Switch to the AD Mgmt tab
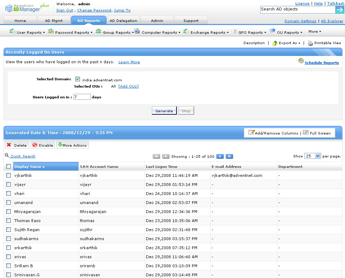Viewport: 345px width, 278px height. point(54,21)
